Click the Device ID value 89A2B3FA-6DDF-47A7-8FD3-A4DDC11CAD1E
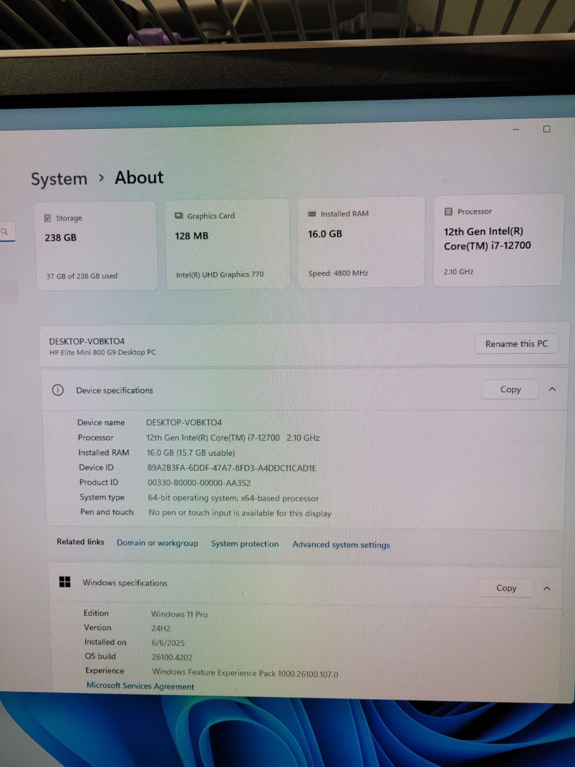The image size is (575, 767). (231, 468)
